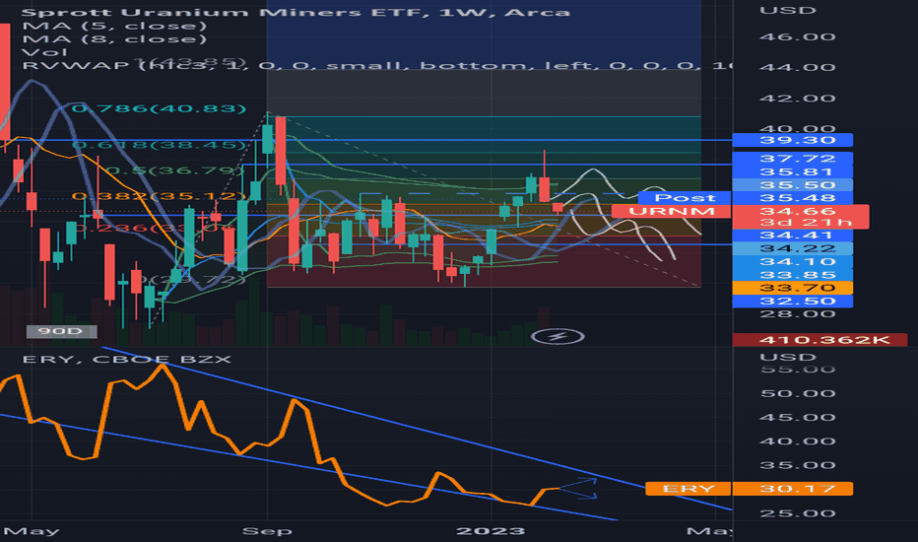This screenshot has width=918, height=542.
Task: Click the 35.50 price label
Action: [x=792, y=185]
